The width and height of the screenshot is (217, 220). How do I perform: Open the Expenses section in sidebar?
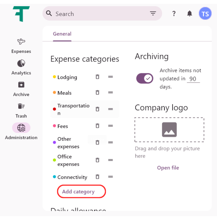click(x=21, y=42)
